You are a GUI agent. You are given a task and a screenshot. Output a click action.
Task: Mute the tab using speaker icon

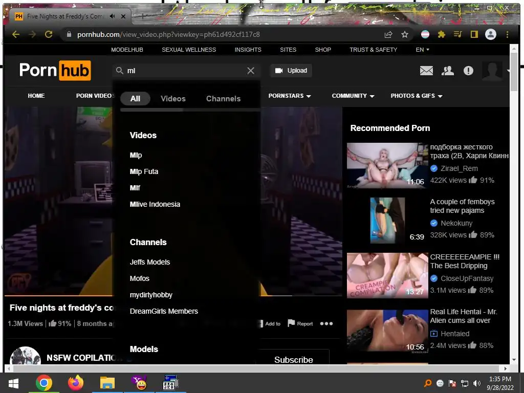coord(112,16)
